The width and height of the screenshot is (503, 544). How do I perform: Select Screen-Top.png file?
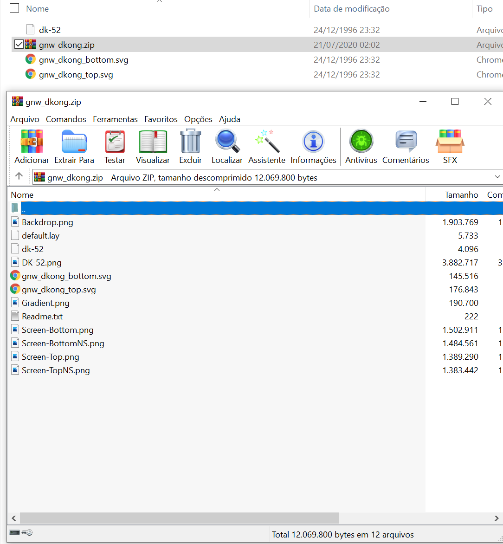coord(50,356)
